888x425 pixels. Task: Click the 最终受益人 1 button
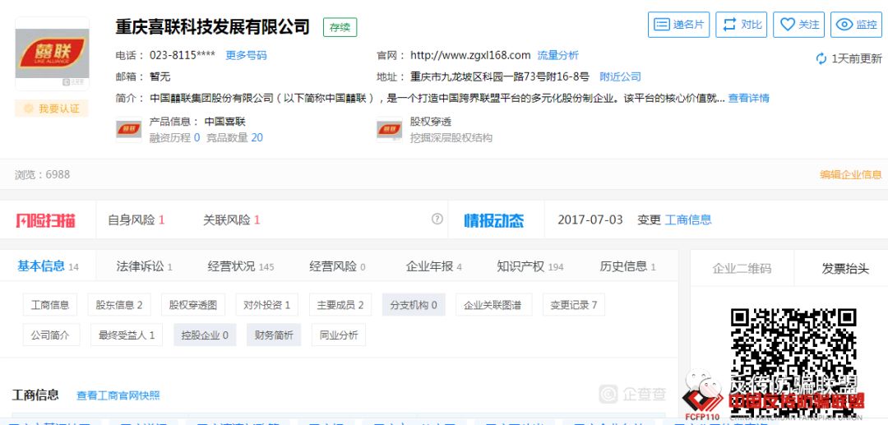(x=127, y=335)
